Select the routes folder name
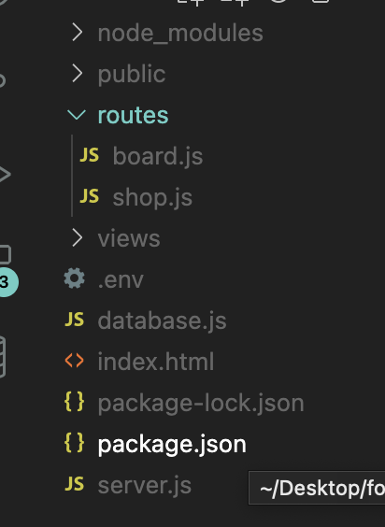The width and height of the screenshot is (385, 527). coord(133,115)
